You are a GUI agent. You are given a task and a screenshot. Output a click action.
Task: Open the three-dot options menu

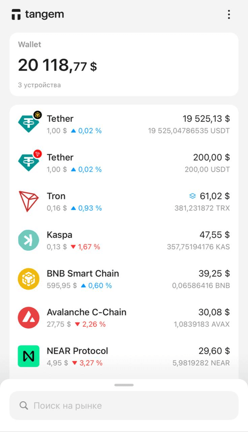pos(229,15)
